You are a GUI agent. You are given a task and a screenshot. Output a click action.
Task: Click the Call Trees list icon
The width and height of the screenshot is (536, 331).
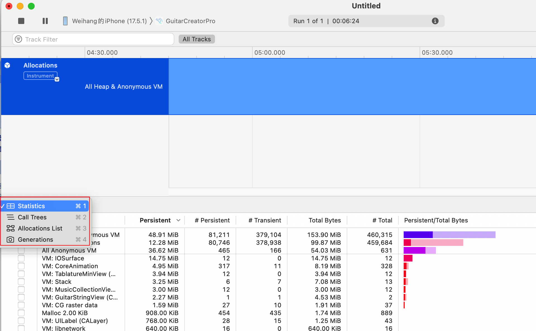click(x=11, y=217)
